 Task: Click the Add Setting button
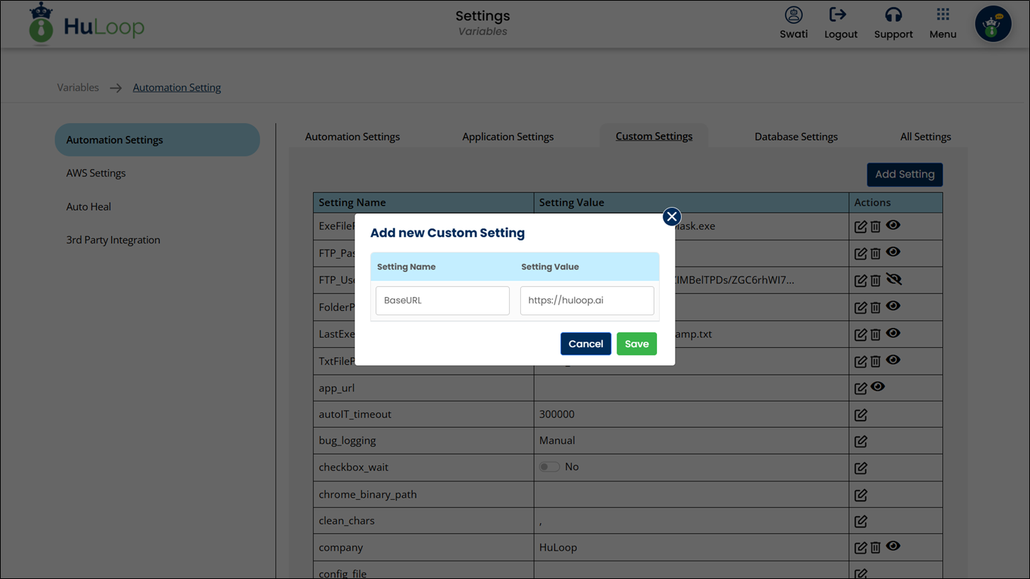905,175
